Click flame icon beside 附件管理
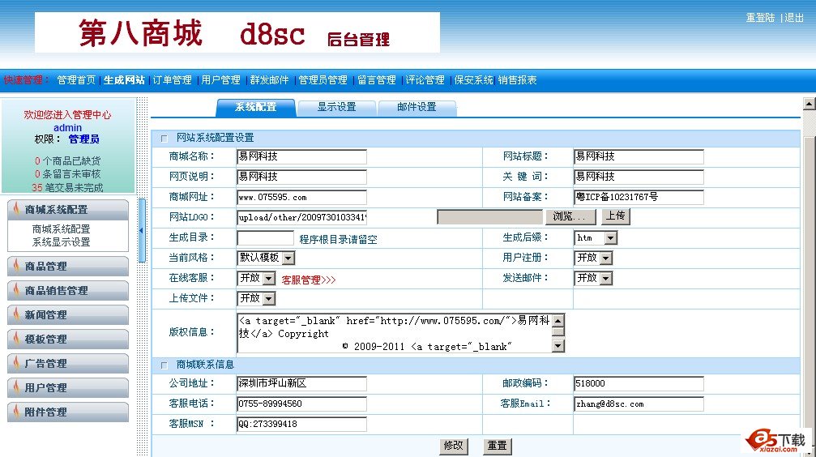This screenshot has height=457, width=816. tap(16, 411)
